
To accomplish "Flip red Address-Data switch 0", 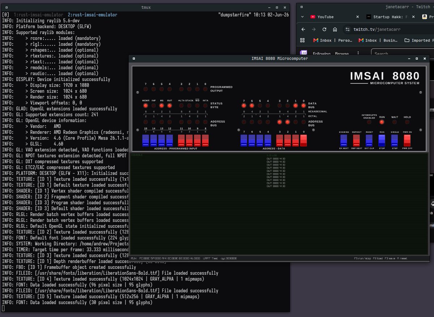I will click(303, 140).
